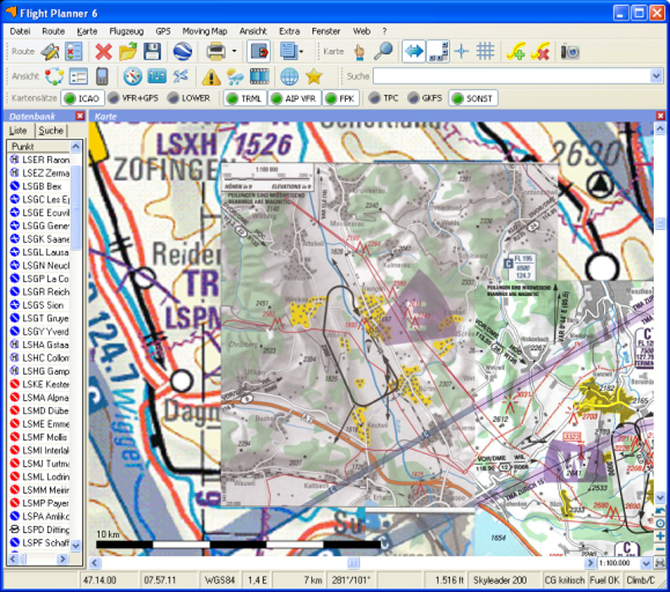670x592 pixels.
Task: Click the copy documents icon
Action: [x=288, y=52]
